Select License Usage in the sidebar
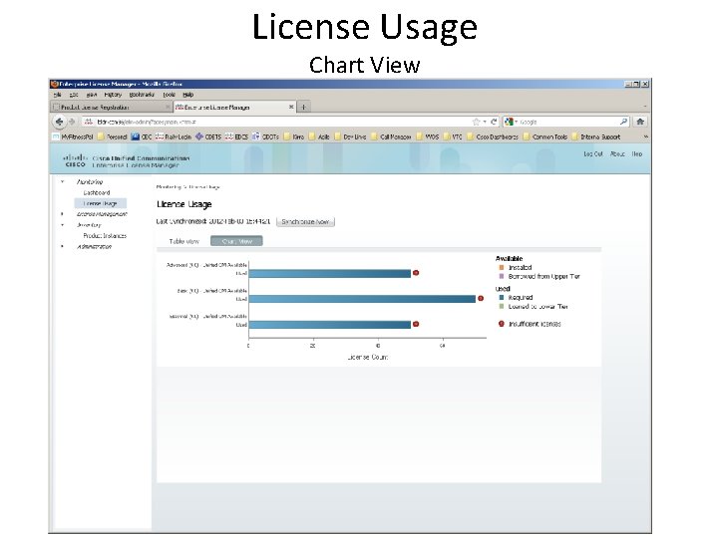Image resolution: width=718 pixels, height=538 pixels. (101, 203)
